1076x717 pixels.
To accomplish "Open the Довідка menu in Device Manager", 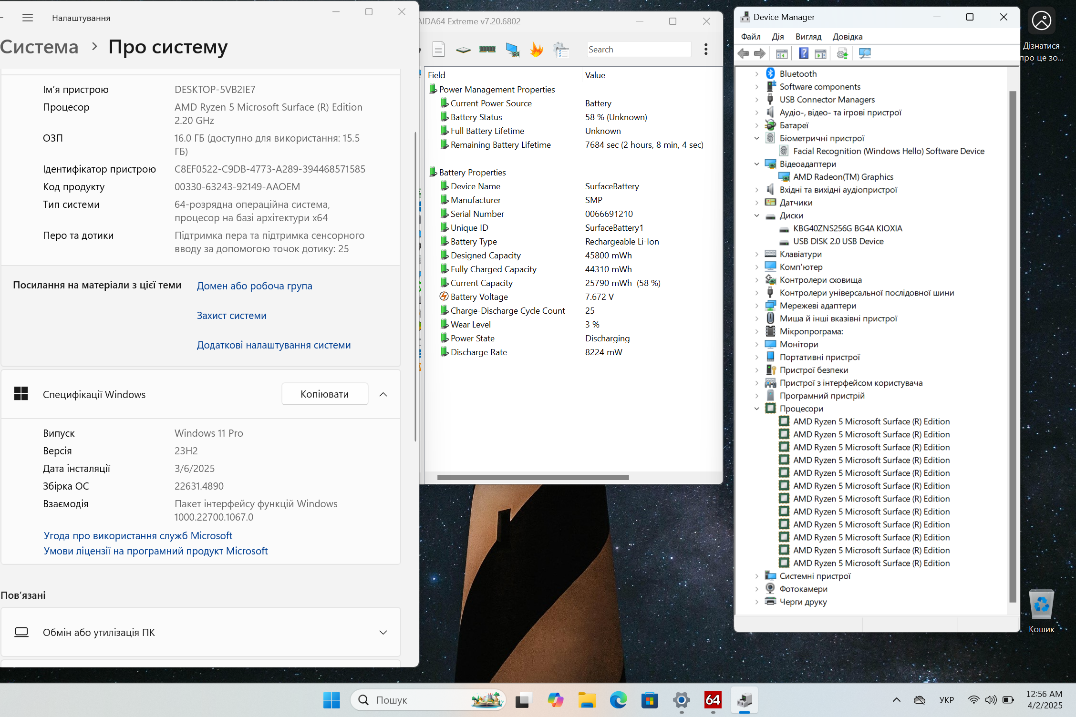I will click(848, 37).
